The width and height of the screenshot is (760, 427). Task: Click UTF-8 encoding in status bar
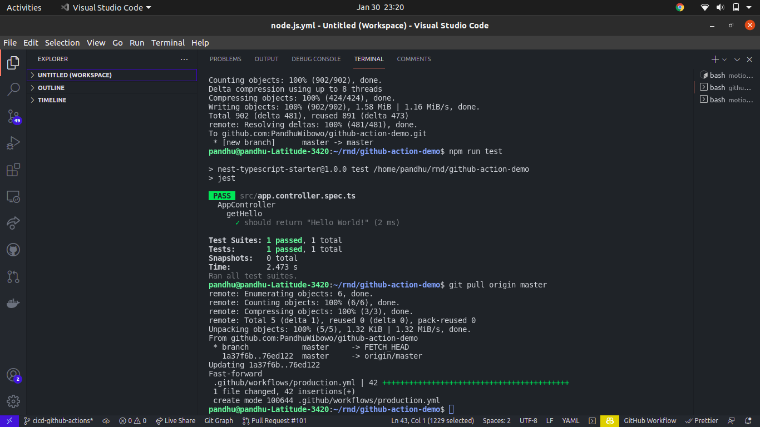(x=529, y=421)
